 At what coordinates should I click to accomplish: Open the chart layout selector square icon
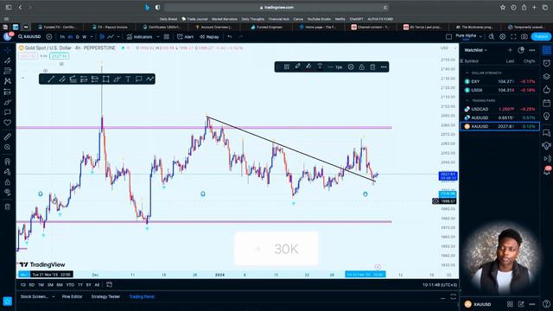(448, 36)
